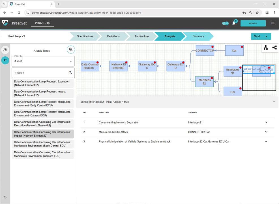Expand the Circumventing Network Separation rule row

coord(266,122)
